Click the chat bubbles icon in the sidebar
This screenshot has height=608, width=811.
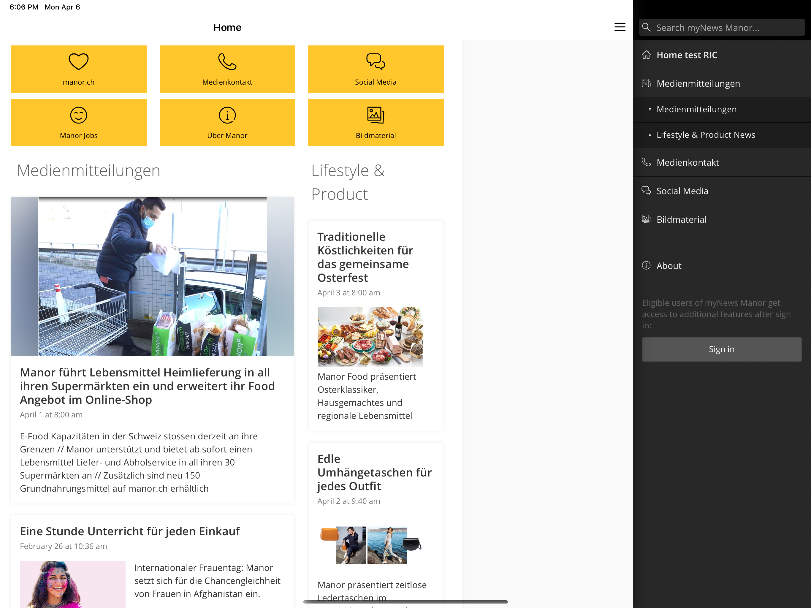coord(646,191)
